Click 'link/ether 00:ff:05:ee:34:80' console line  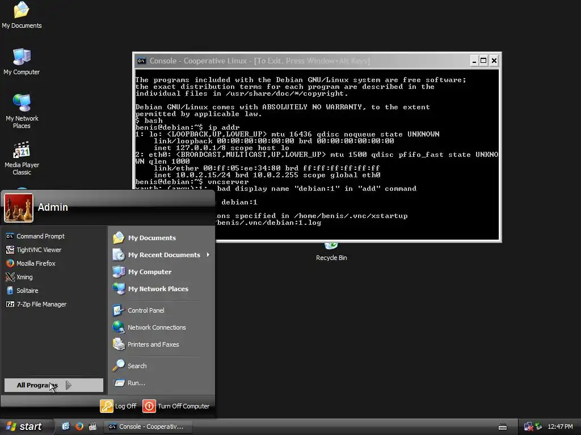[267, 168]
